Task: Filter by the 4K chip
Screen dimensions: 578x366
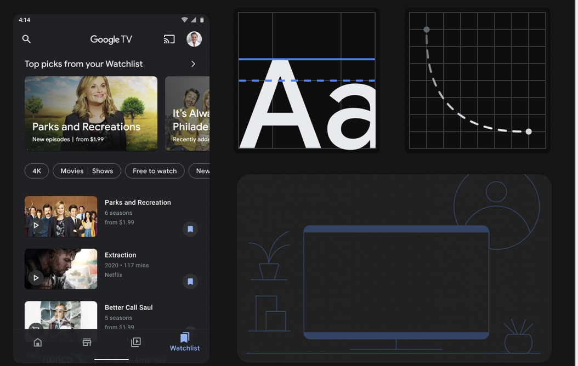Action: click(37, 171)
